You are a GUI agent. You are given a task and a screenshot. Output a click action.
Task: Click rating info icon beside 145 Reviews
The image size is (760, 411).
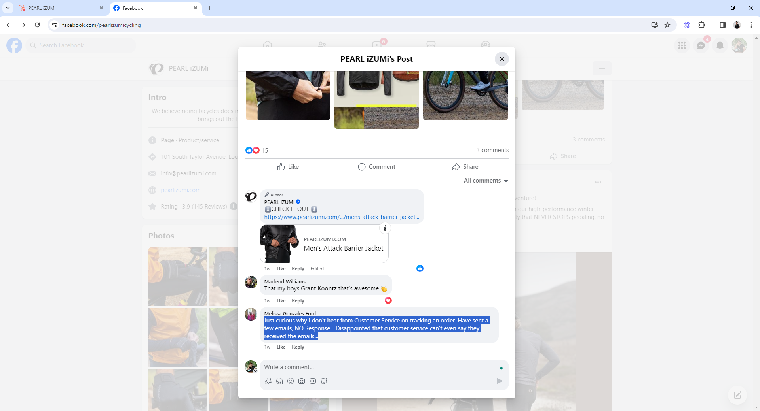[x=234, y=206]
